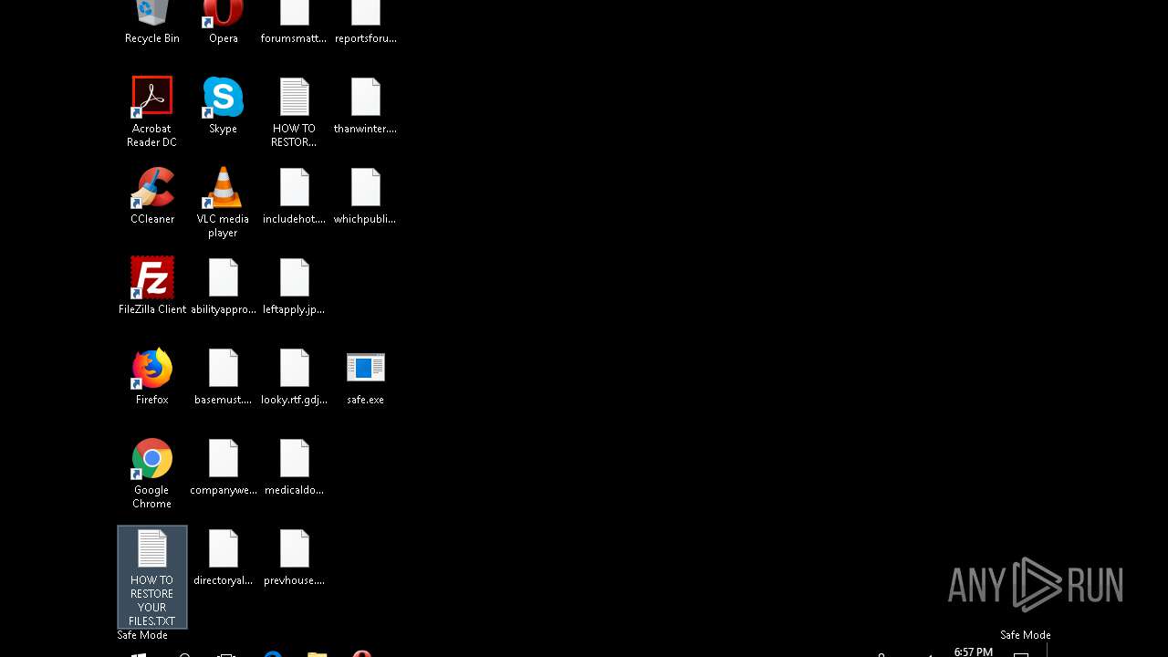Select the safe.exe application icon

point(365,377)
